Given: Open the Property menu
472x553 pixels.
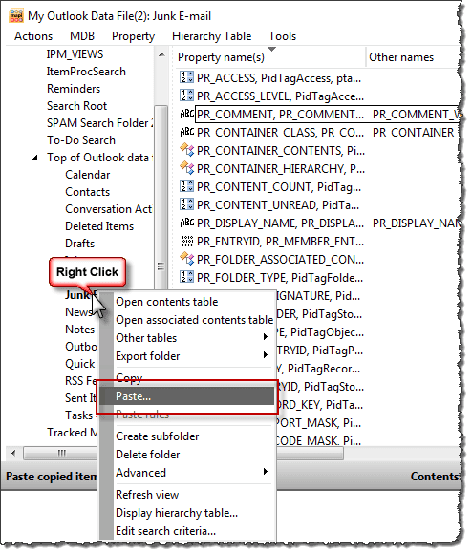Looking at the screenshot, I should [134, 36].
